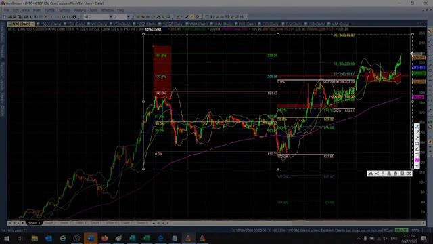Screen dimensions: 433x244
Task: Open the Edit menu
Action: tap(16, 10)
